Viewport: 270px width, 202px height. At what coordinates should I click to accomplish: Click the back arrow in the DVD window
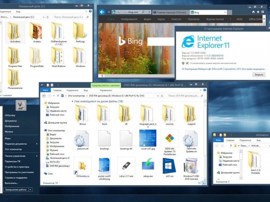pyautogui.click(x=44, y=96)
